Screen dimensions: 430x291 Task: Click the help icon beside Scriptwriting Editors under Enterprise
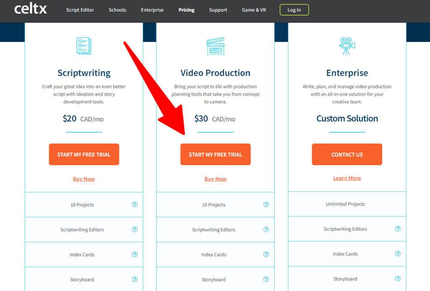(x=398, y=229)
